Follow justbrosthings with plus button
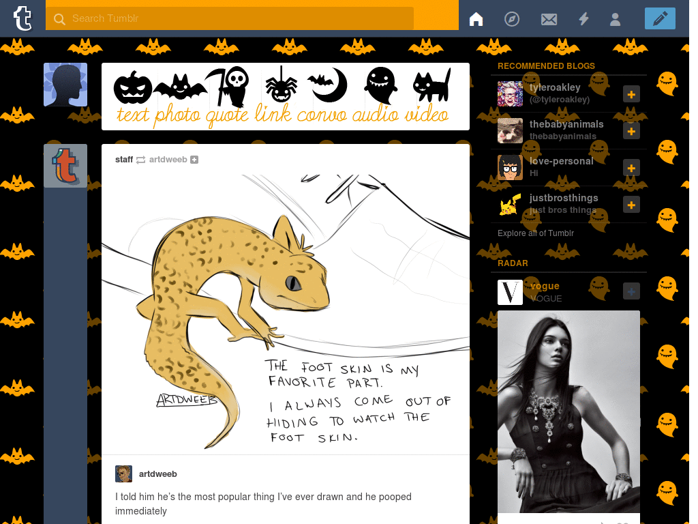 (631, 205)
